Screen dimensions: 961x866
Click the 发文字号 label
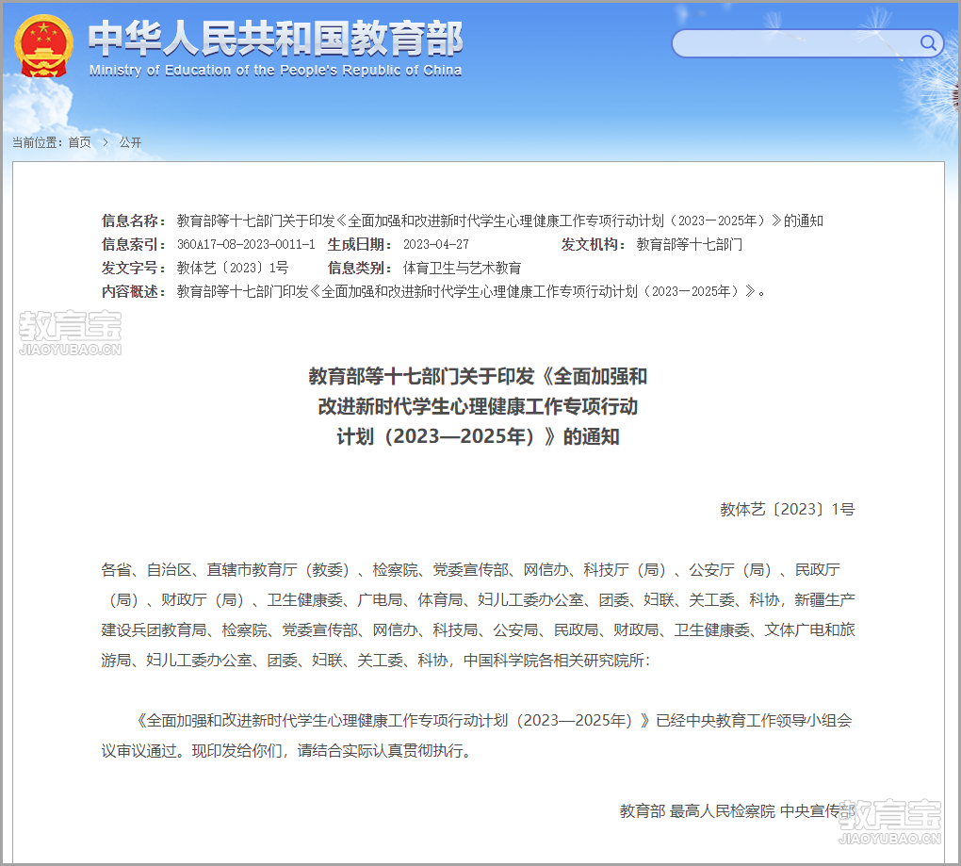click(134, 268)
